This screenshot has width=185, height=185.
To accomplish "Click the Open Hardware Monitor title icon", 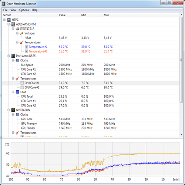I will click(x=4, y=4).
